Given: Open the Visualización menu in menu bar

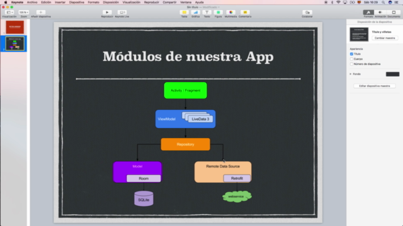Looking at the screenshot, I should tap(132, 3).
